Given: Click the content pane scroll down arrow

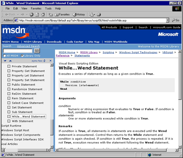Looking at the screenshot, I should 180,147.
